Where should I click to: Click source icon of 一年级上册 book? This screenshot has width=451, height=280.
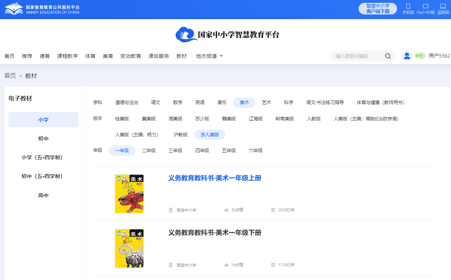click(171, 210)
